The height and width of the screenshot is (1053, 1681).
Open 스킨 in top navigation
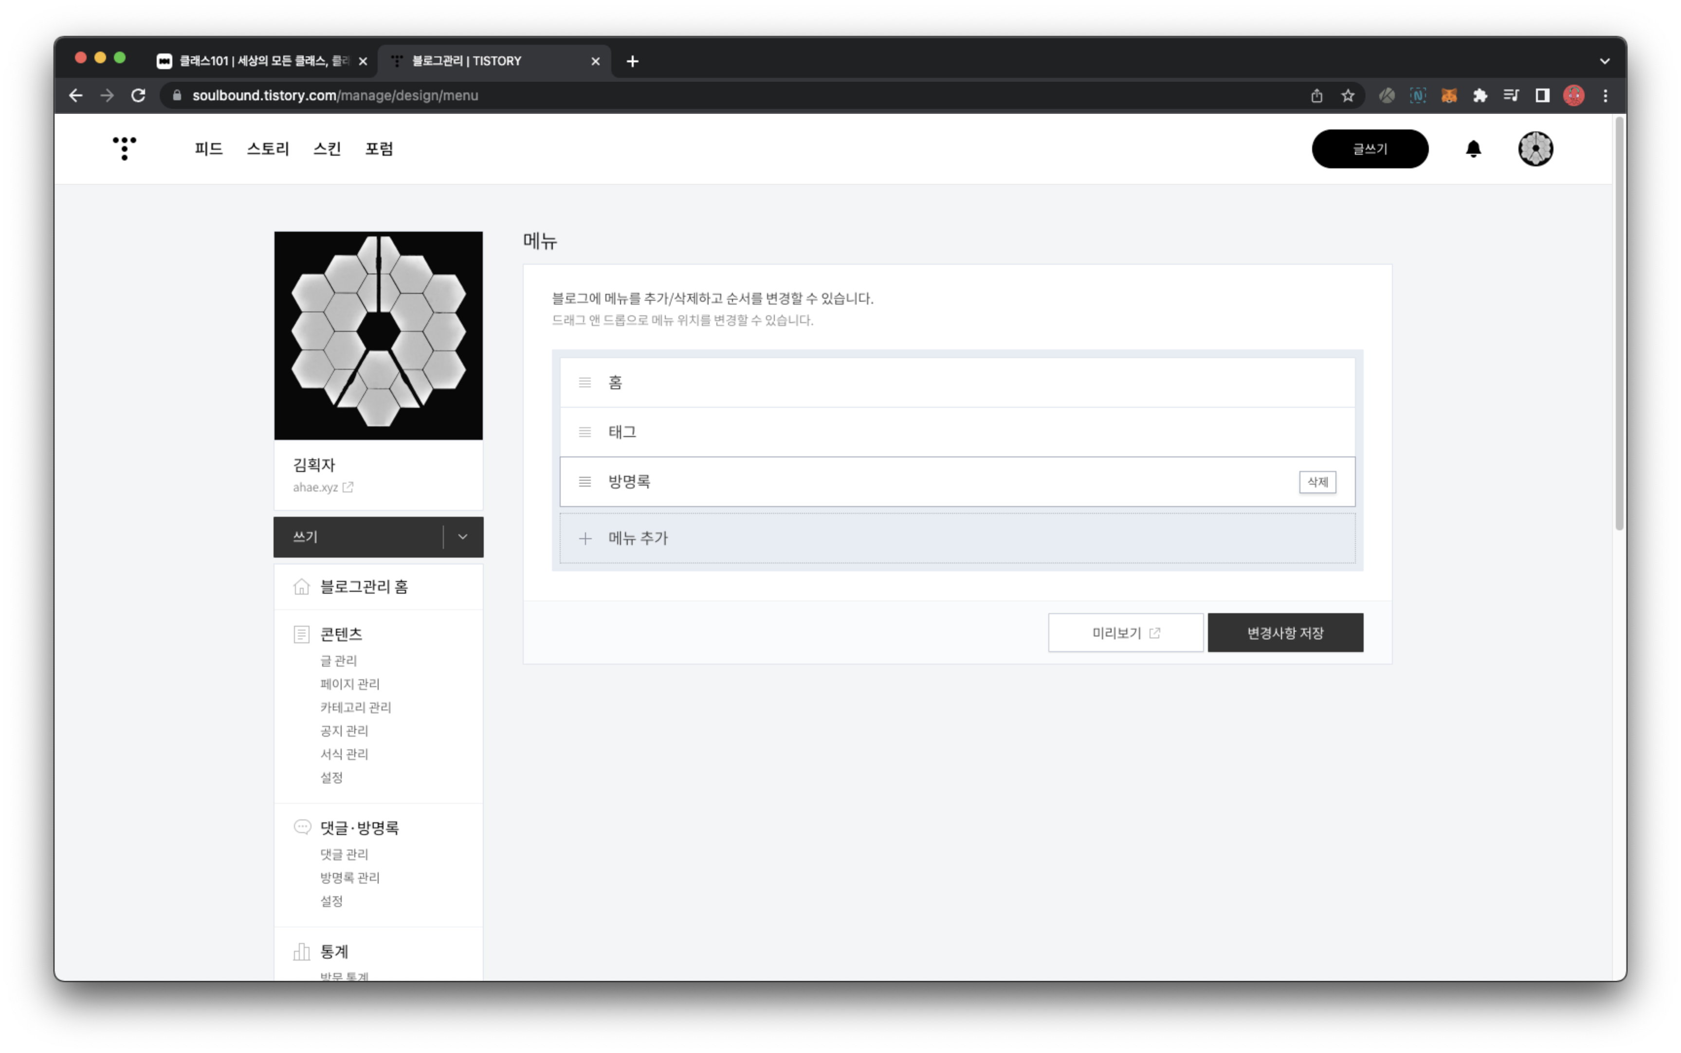click(x=327, y=149)
